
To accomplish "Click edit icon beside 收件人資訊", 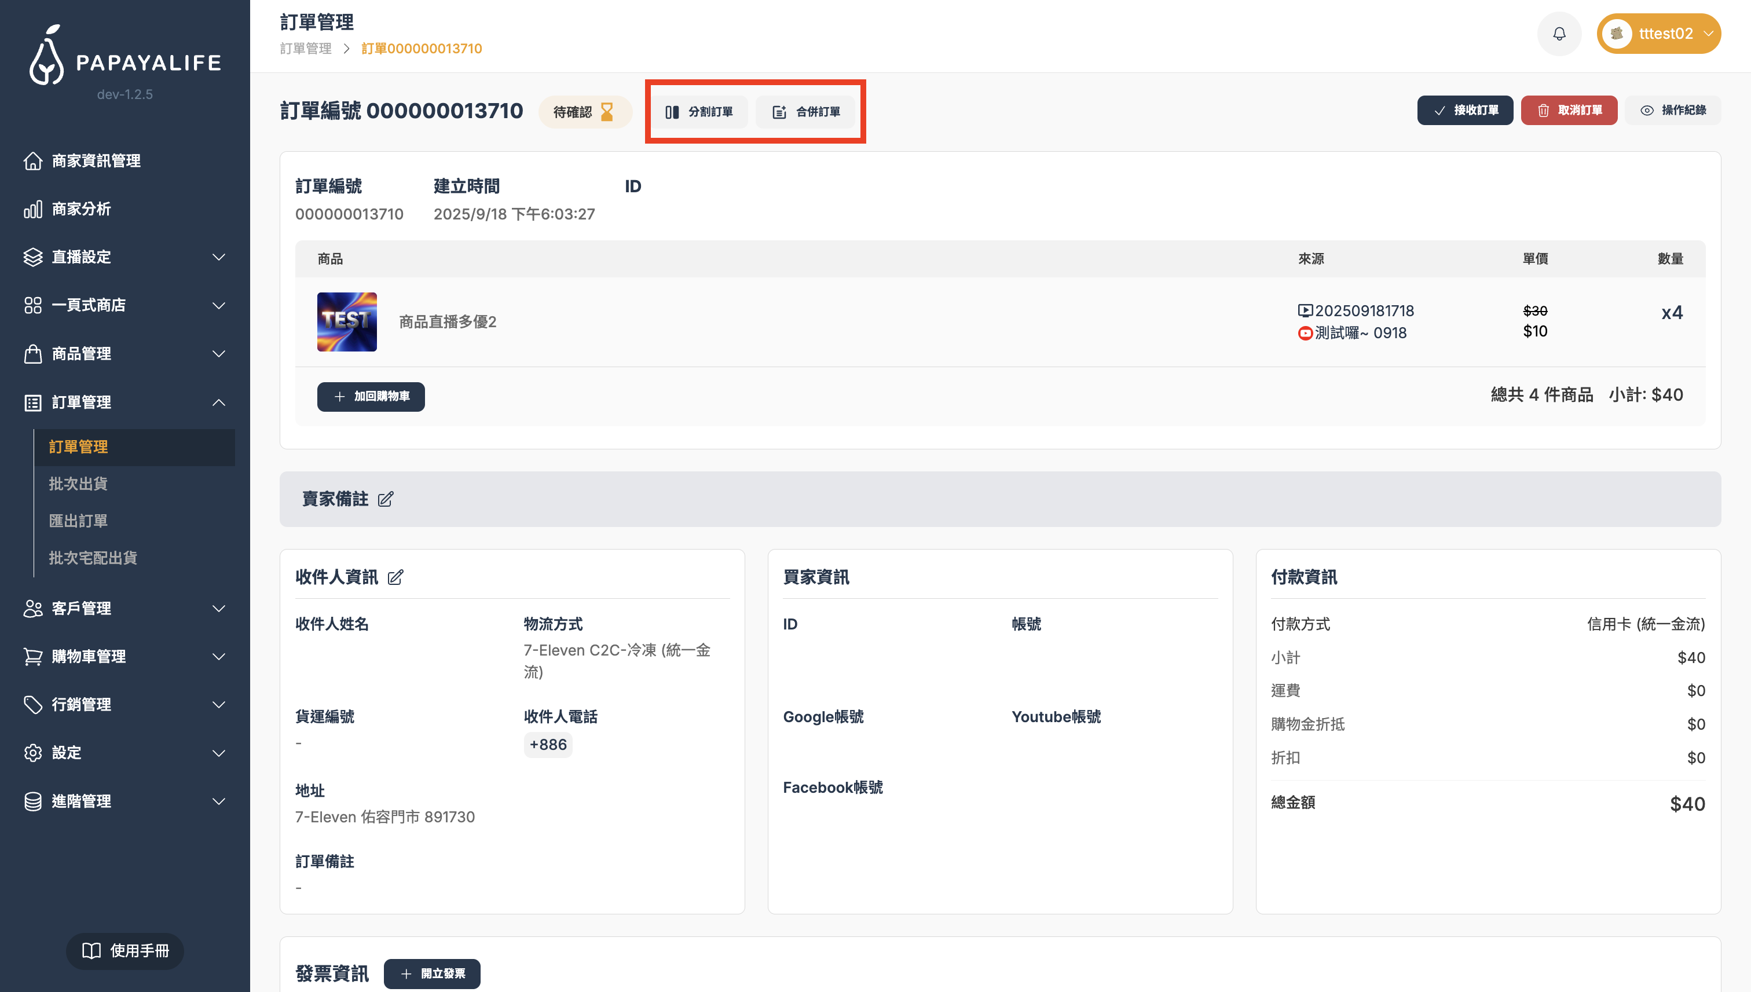I will pos(395,578).
